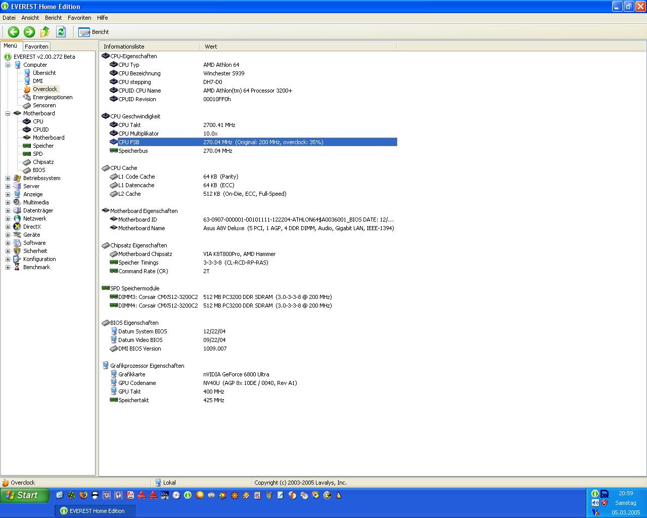Screen dimensions: 647x518
Task: Expand the Betriebssystem node
Action: click(x=8, y=178)
